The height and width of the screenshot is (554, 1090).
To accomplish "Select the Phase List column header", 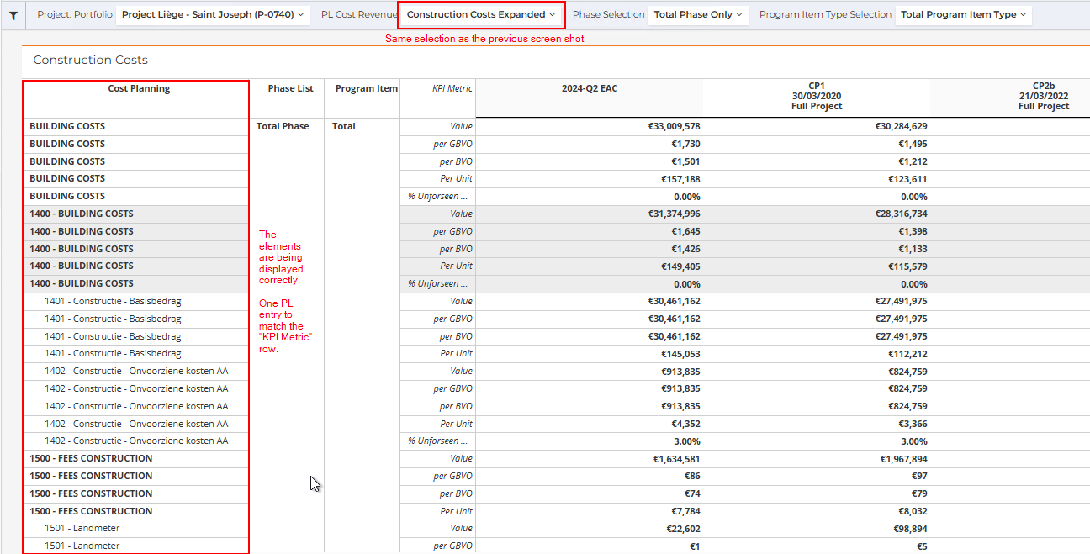I will (291, 89).
